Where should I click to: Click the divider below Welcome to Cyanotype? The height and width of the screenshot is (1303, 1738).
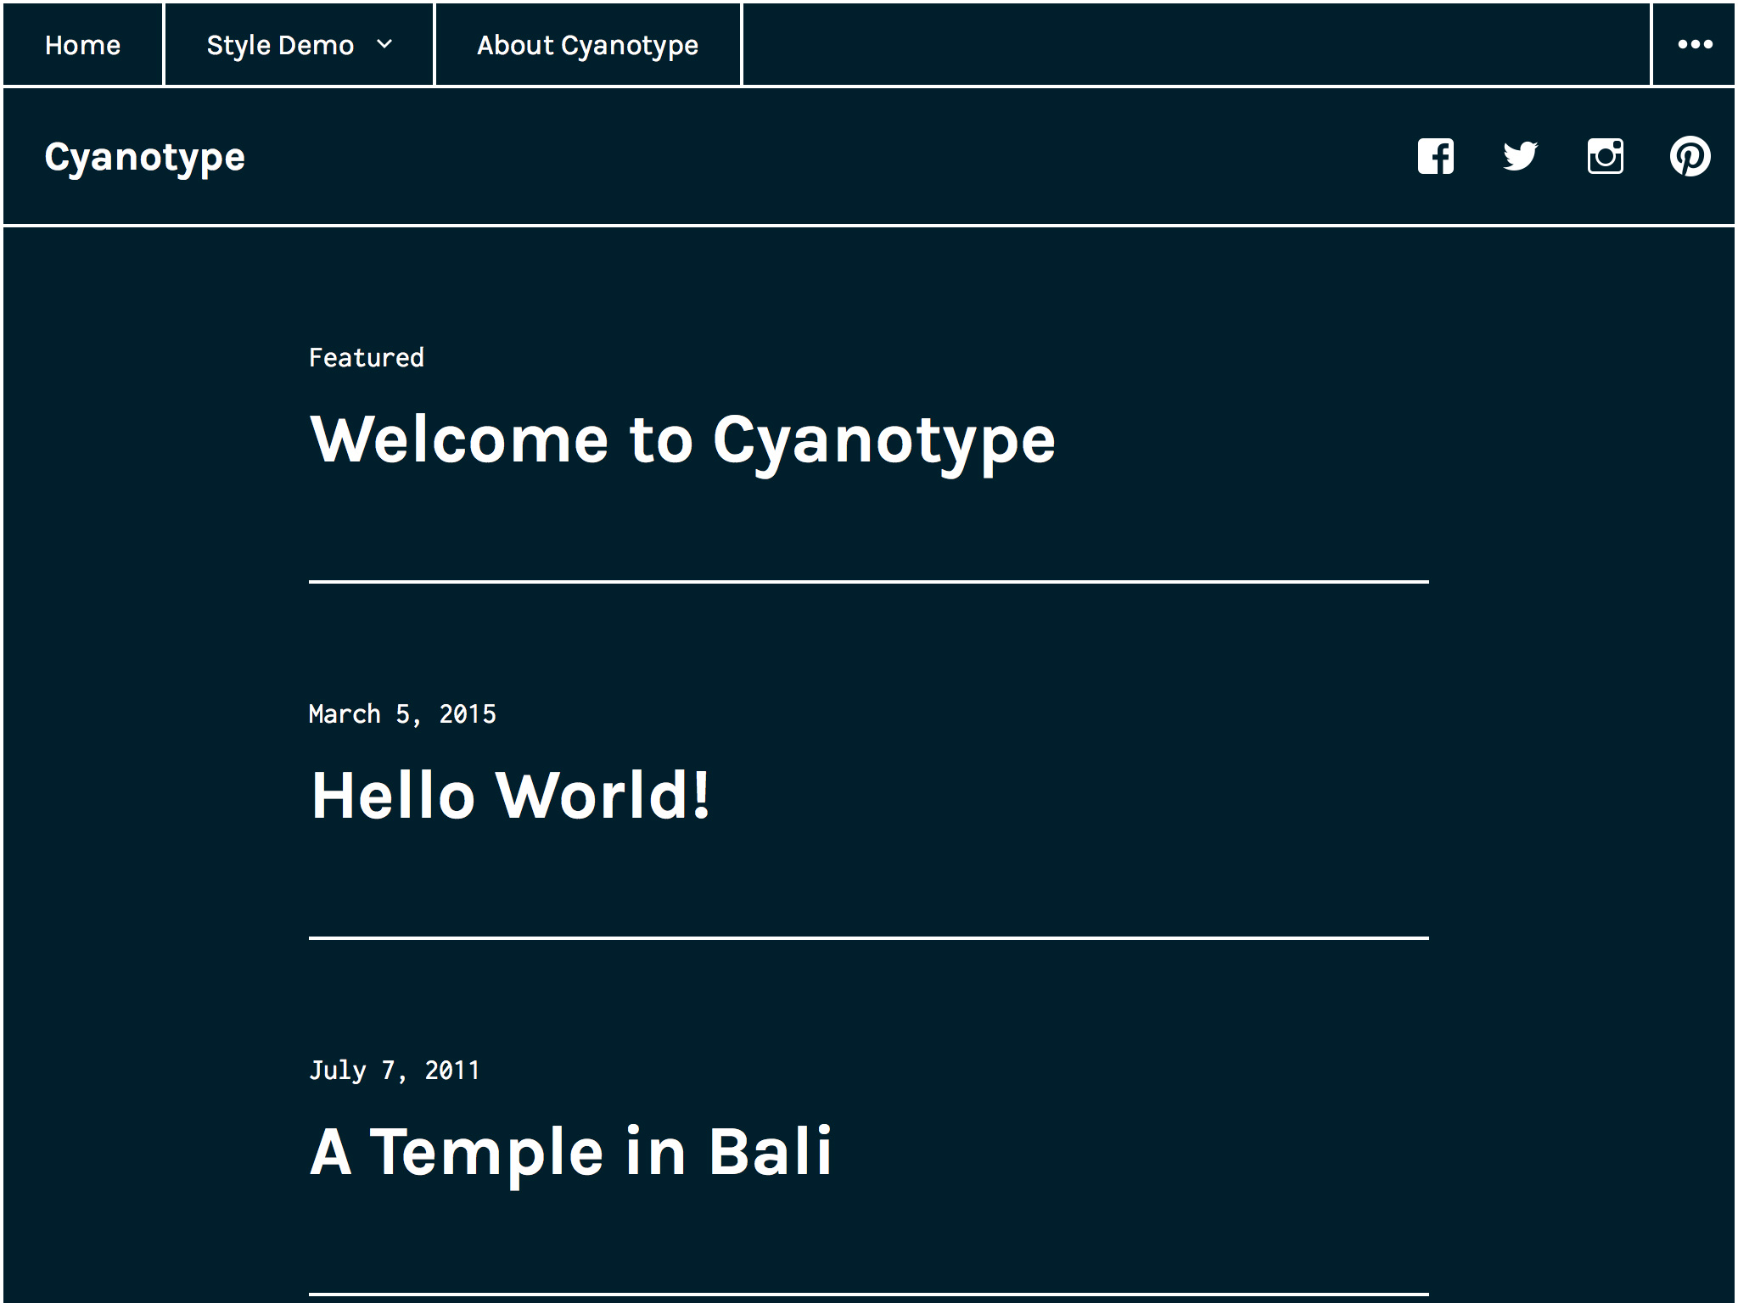(x=868, y=581)
